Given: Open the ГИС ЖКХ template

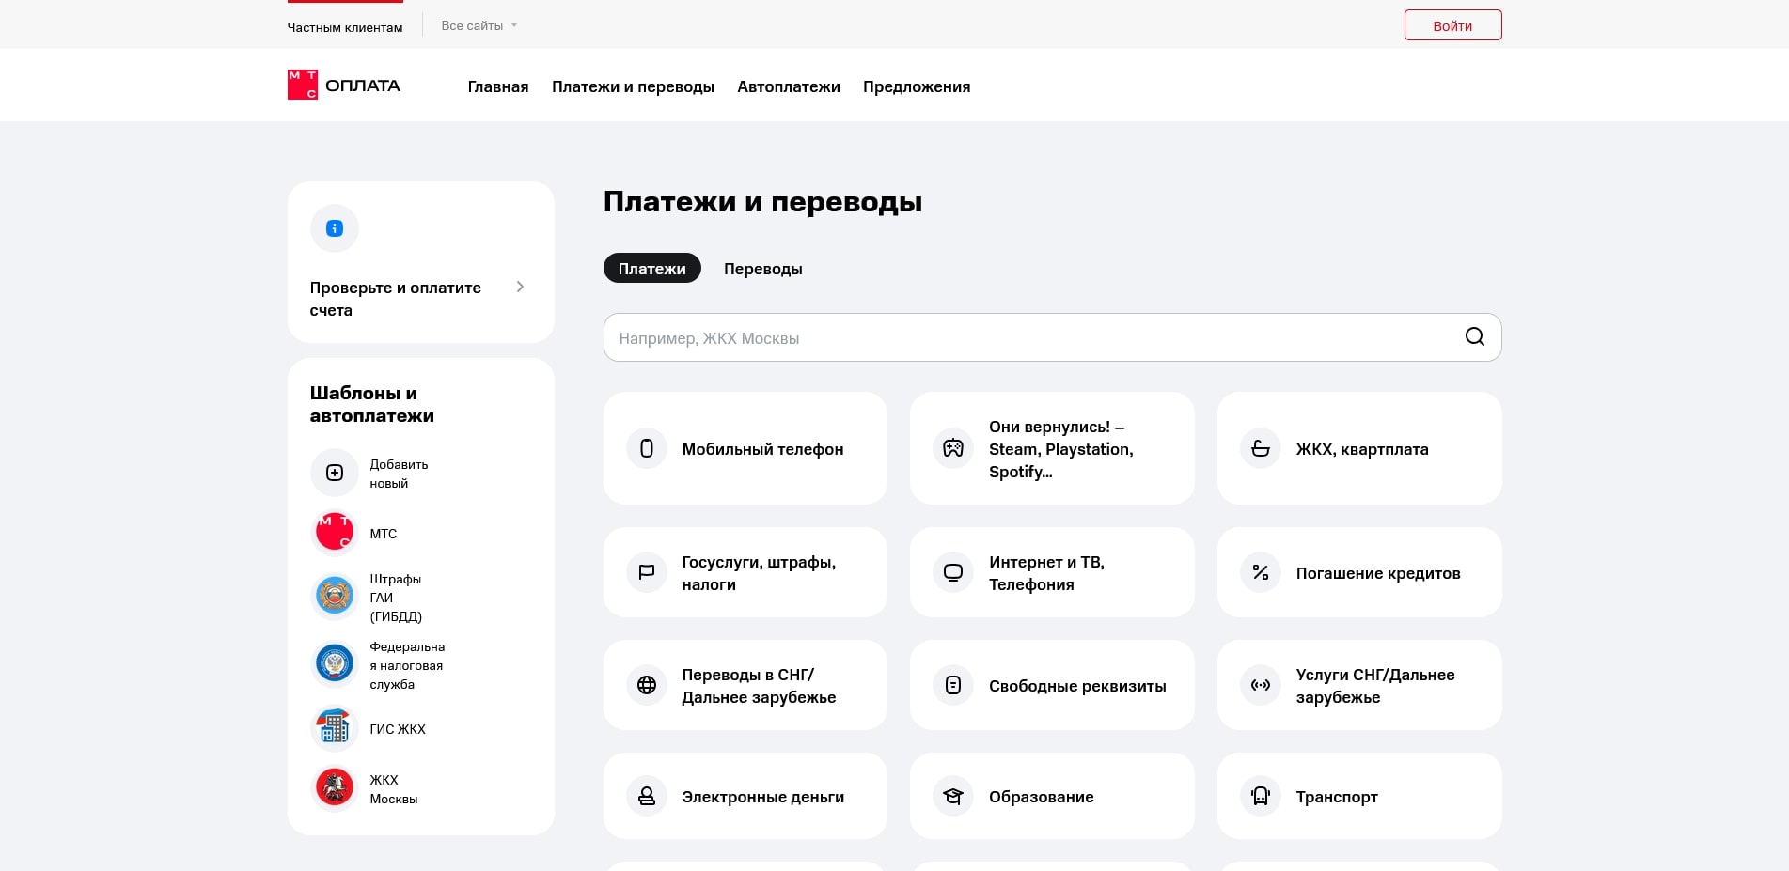Looking at the screenshot, I should pyautogui.click(x=335, y=728).
